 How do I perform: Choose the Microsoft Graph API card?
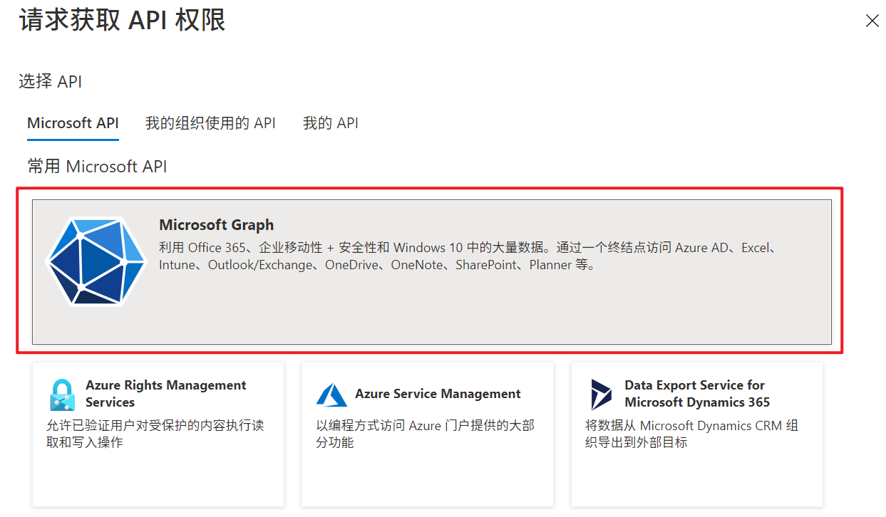coord(432,272)
